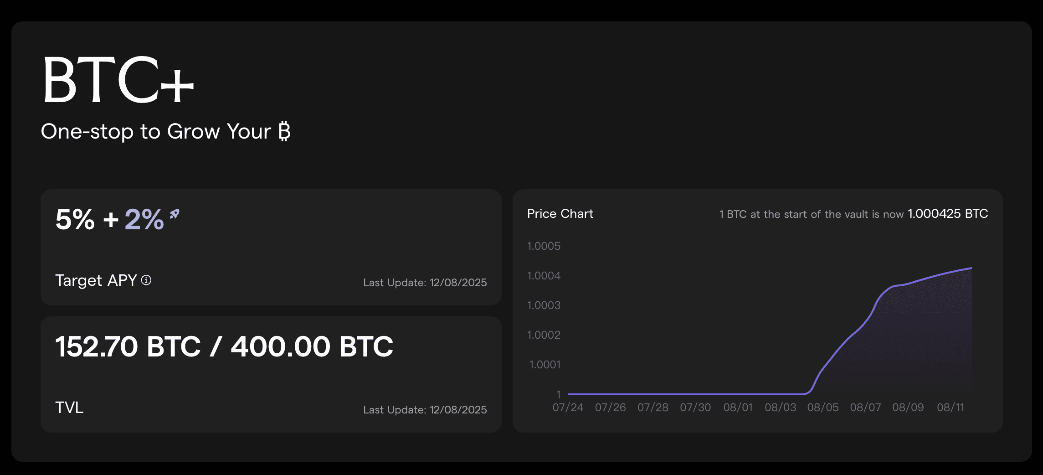Click the 08/11 date on chart axis
The height and width of the screenshot is (475, 1043).
951,408
